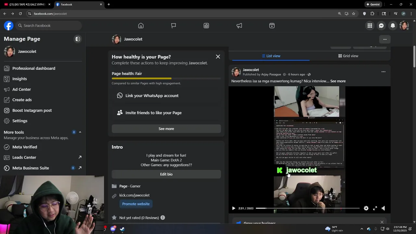
Task: Collapse the Manage Page sidebar
Action: tap(78, 39)
